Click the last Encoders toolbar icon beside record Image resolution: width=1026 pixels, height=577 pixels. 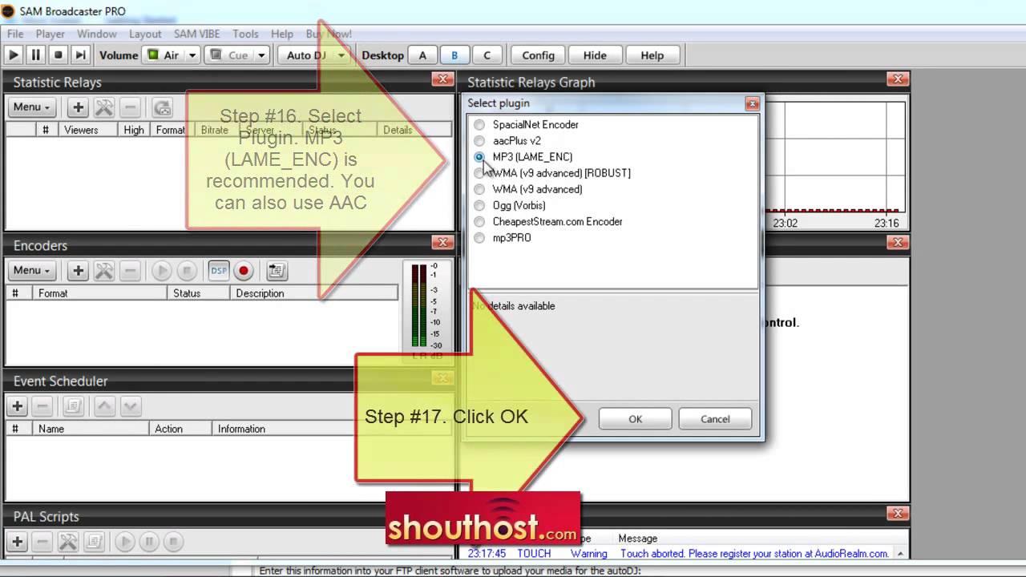click(277, 270)
